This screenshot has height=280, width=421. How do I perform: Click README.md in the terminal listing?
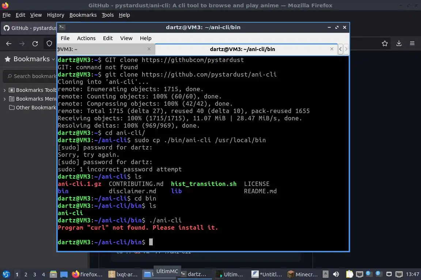pyautogui.click(x=260, y=191)
